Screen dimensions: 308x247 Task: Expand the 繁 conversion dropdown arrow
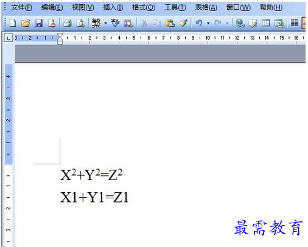point(106,23)
